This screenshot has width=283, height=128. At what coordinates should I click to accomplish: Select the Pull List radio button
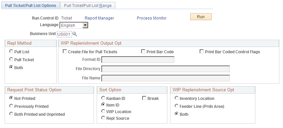pos(11,51)
